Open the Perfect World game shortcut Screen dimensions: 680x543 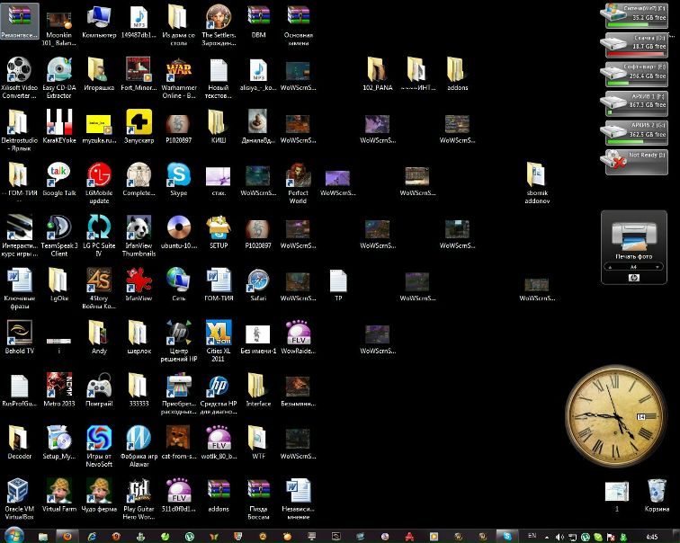pyautogui.click(x=298, y=174)
